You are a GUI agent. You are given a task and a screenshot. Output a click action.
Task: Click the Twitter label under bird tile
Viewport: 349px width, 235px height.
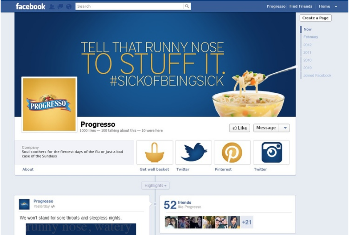(183, 169)
